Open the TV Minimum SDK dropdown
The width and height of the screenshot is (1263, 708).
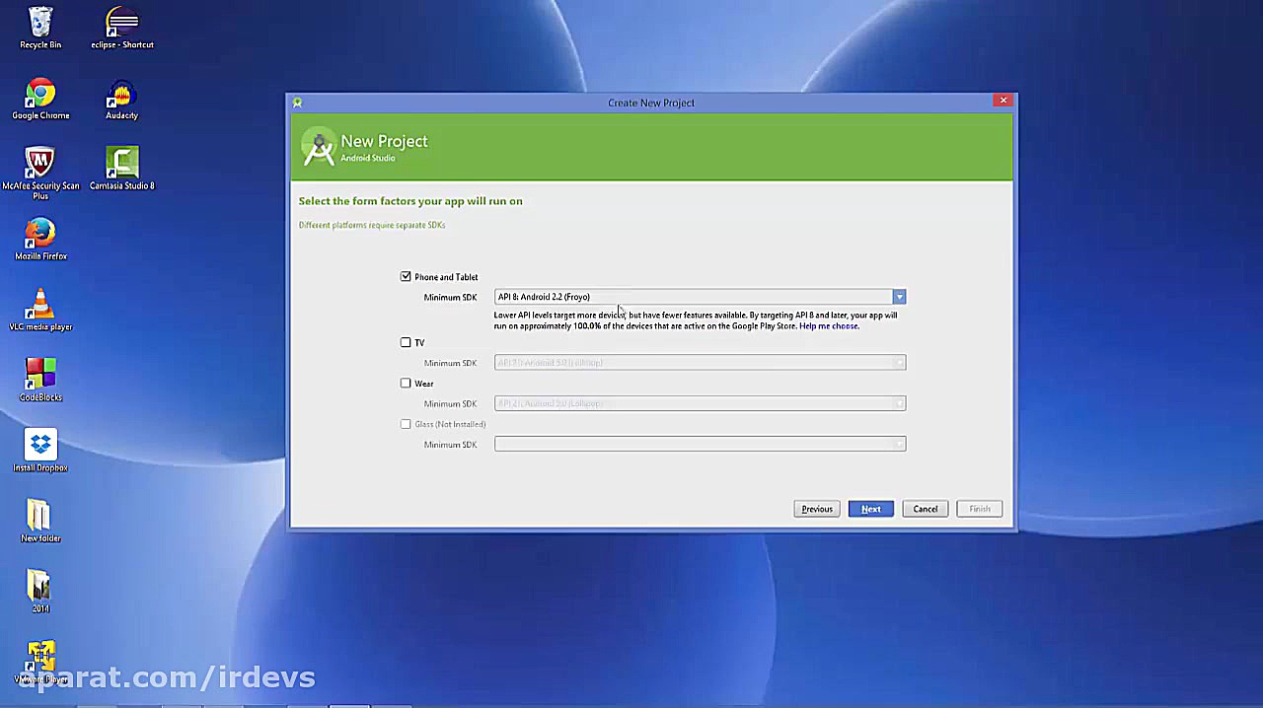[x=898, y=362]
